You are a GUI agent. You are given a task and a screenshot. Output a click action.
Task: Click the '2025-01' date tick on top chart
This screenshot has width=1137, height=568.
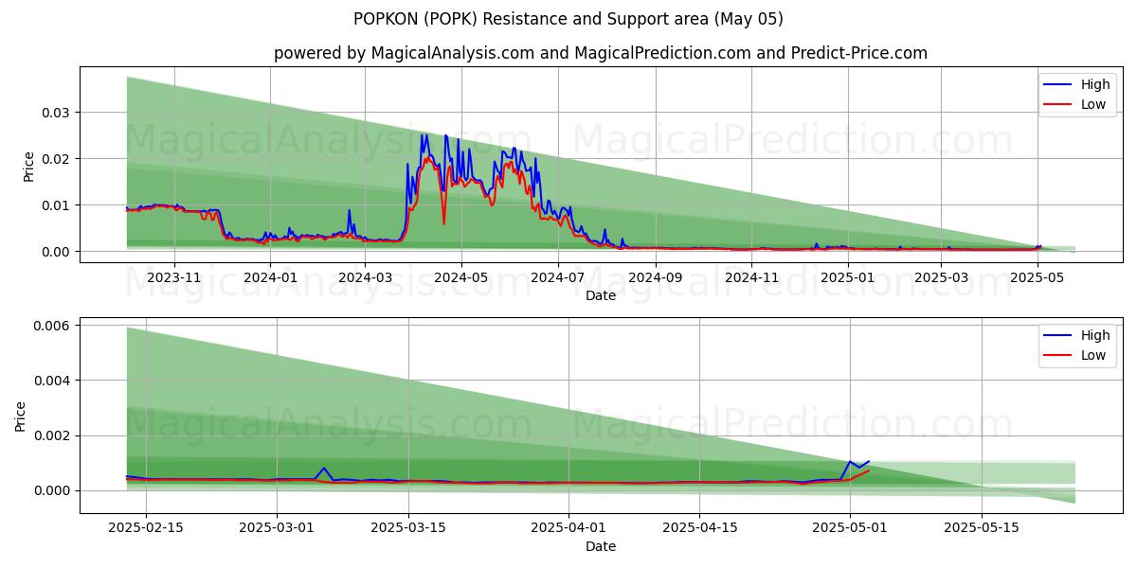pyautogui.click(x=847, y=277)
